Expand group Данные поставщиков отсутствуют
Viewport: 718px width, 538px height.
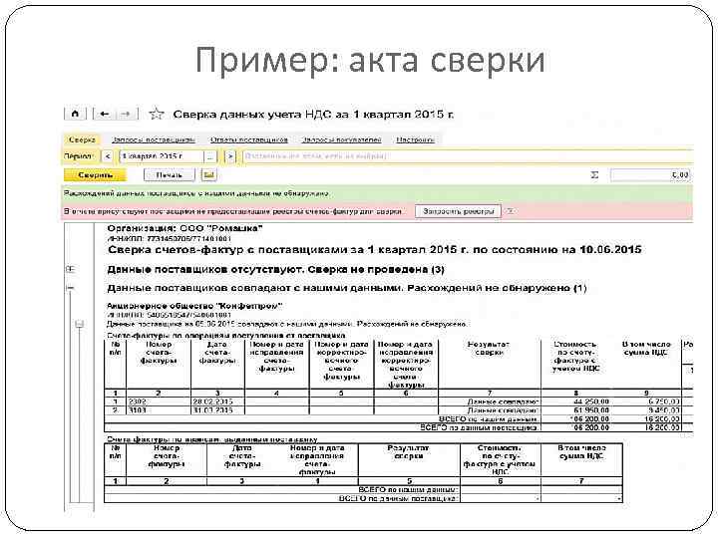click(70, 269)
